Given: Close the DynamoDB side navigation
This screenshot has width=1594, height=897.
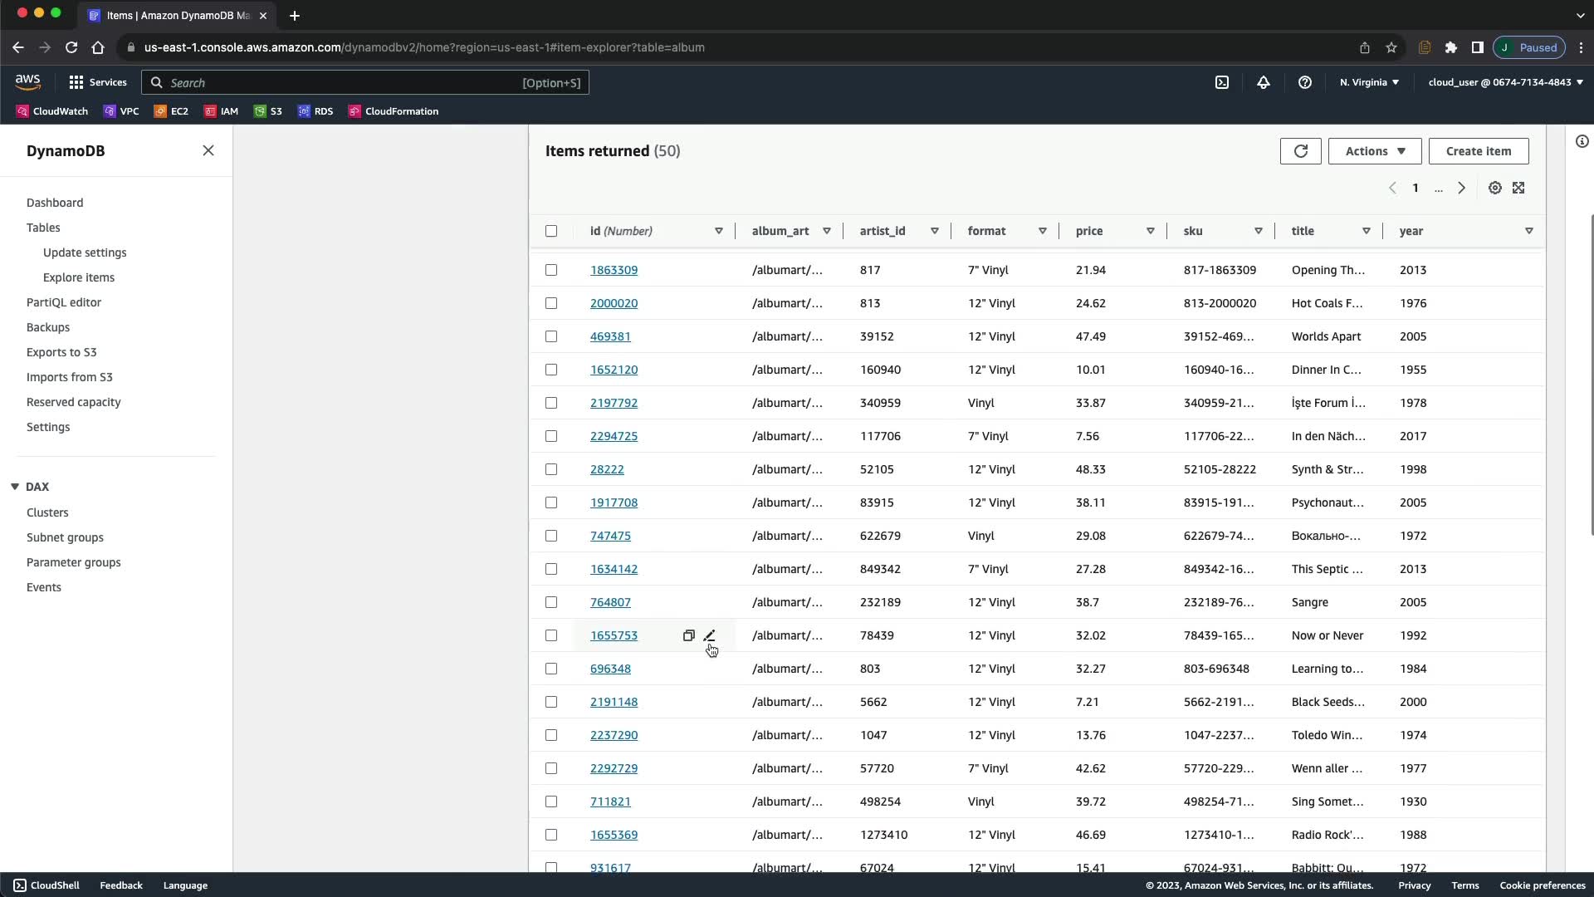Looking at the screenshot, I should [208, 150].
